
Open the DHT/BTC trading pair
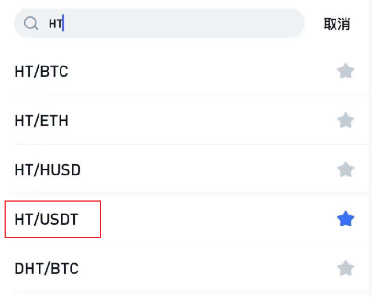(46, 268)
